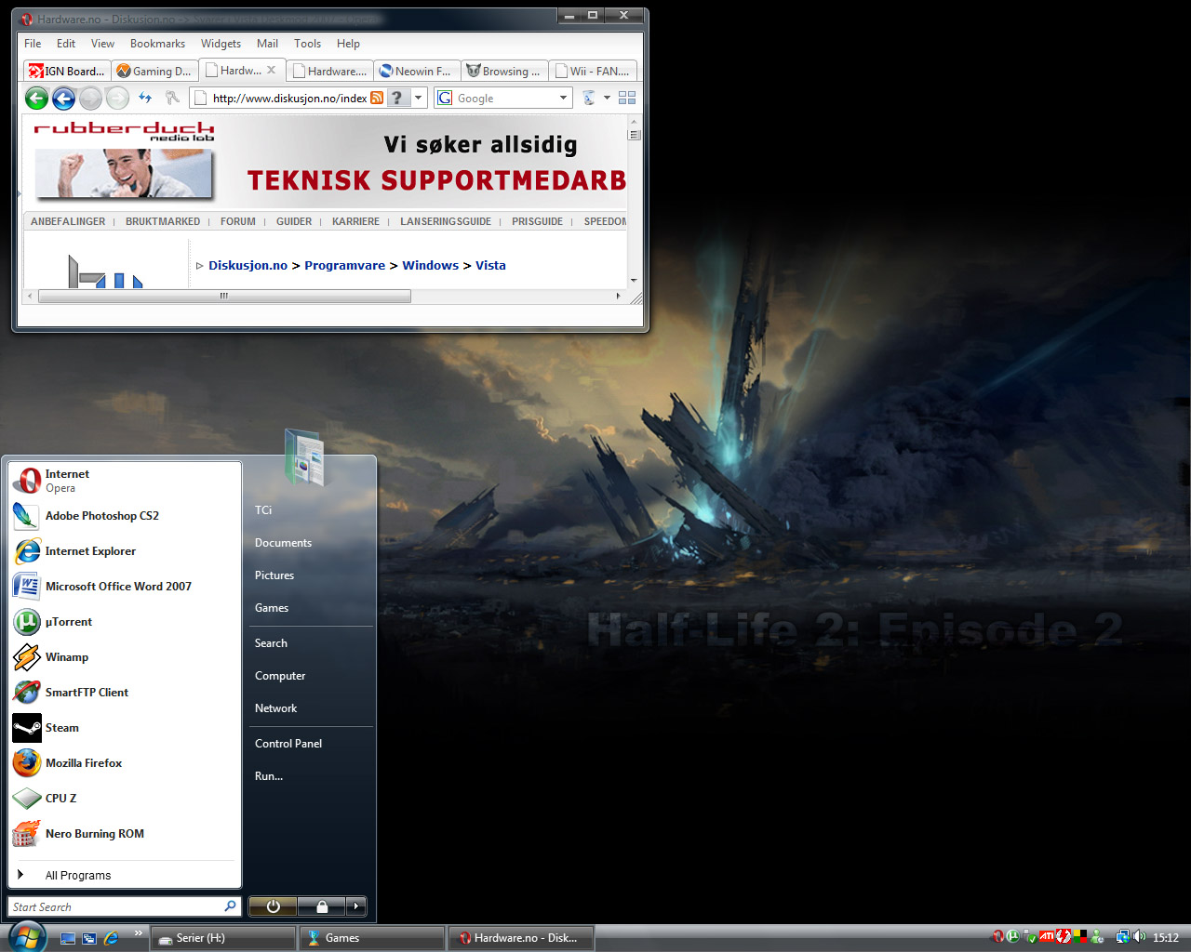Click the Windows Start orb
Image resolution: width=1191 pixels, height=952 pixels.
pyautogui.click(x=26, y=937)
